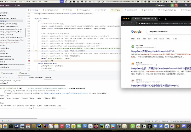This screenshot has width=191, height=132.
Task: Switch to minion_agent.py editor tab
Action: point(83,10)
